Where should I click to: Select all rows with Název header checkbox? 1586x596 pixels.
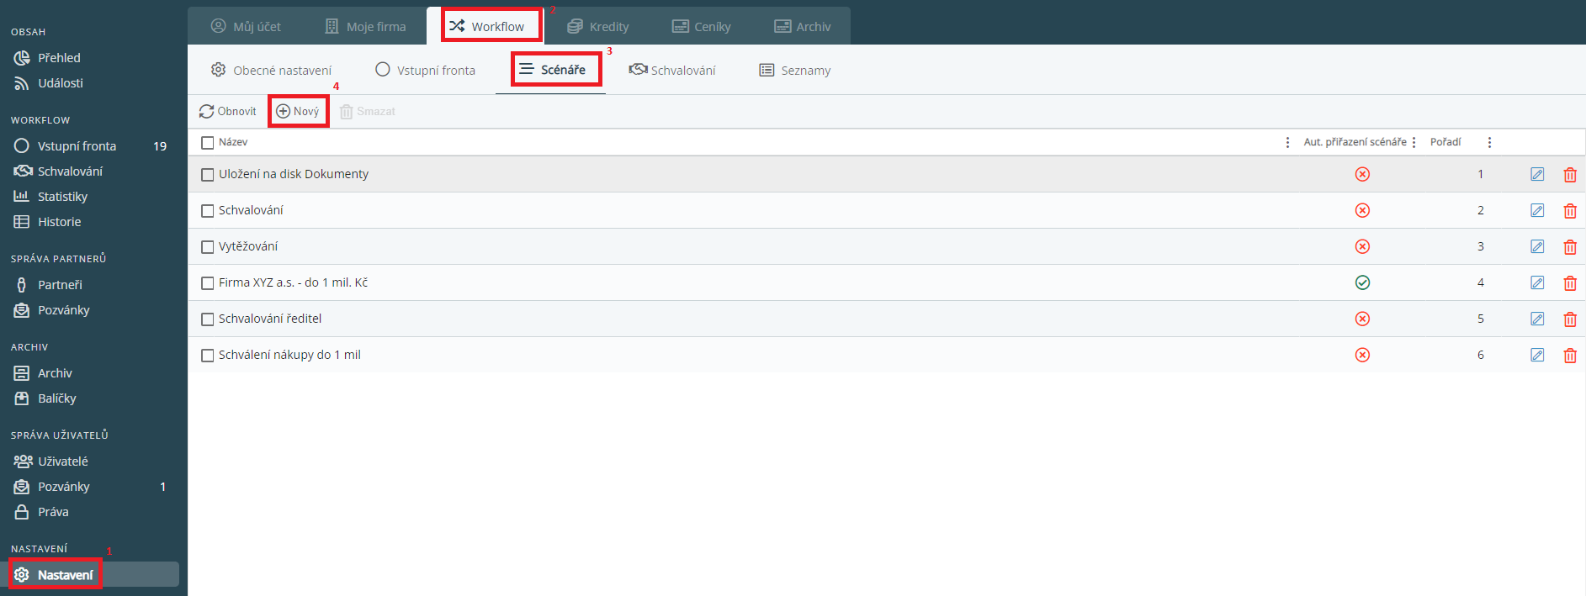point(208,143)
